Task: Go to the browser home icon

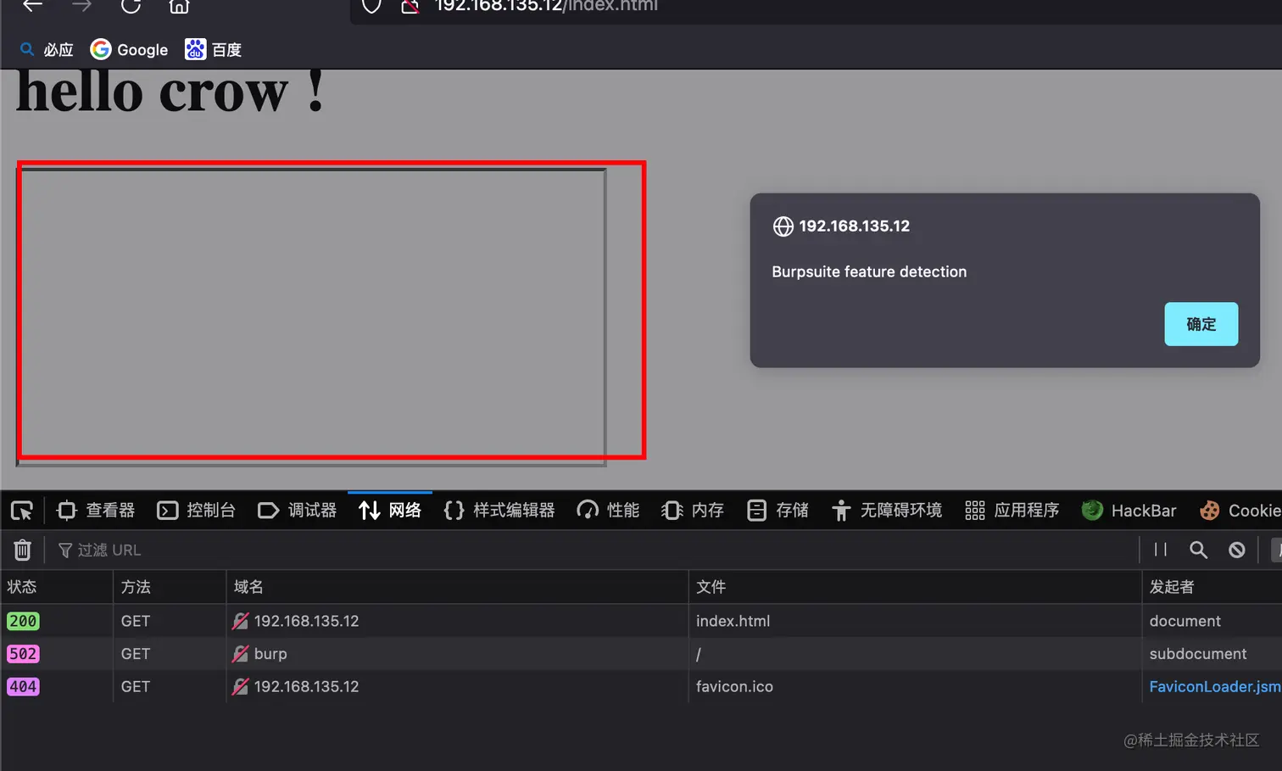Action: [x=179, y=6]
